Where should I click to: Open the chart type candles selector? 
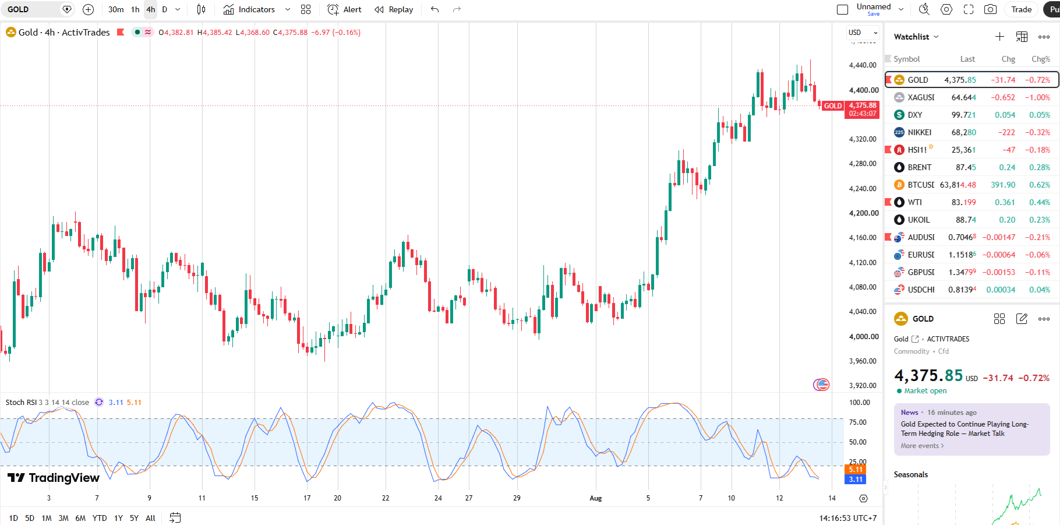point(201,9)
